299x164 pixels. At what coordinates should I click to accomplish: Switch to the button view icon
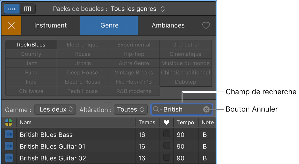[x=12, y=9]
